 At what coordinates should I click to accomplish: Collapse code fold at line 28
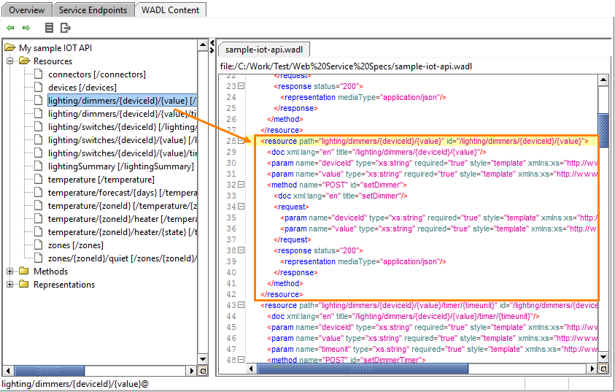tap(241, 141)
